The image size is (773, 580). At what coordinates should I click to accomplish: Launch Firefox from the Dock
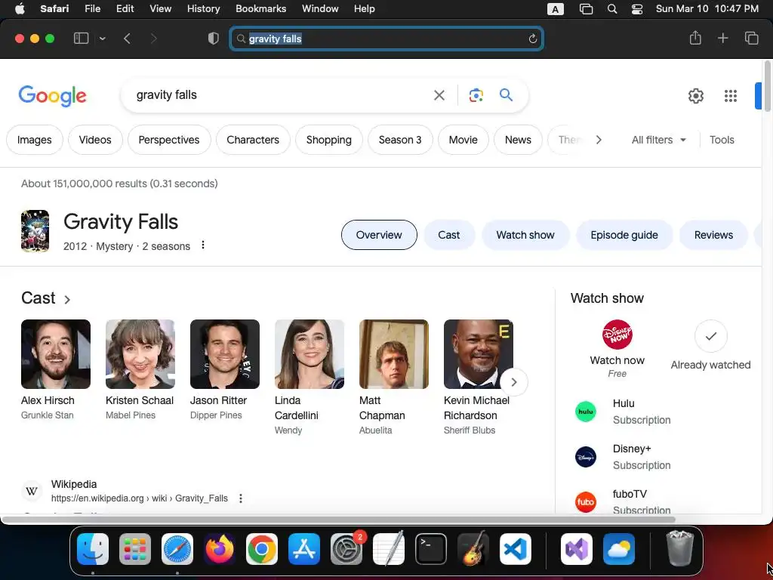pyautogui.click(x=220, y=548)
